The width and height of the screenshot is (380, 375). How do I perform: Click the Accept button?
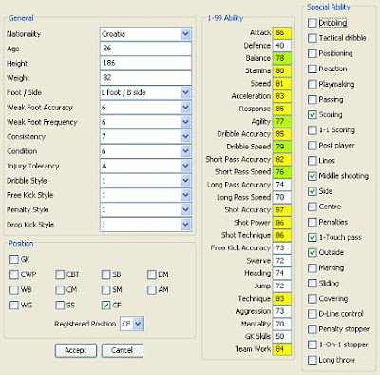[x=76, y=350]
